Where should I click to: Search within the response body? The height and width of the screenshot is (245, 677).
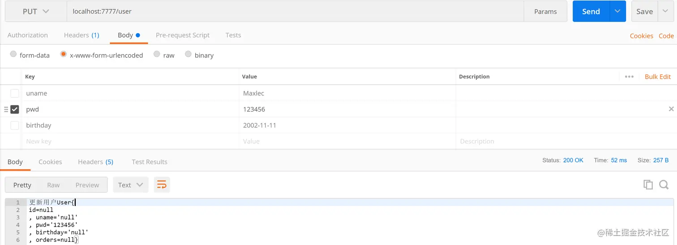(664, 185)
